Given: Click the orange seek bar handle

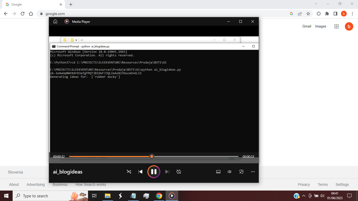Looking at the screenshot, I should (151, 157).
